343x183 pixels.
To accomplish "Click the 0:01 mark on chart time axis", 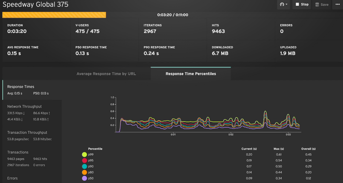I will pyautogui.click(x=173, y=135).
